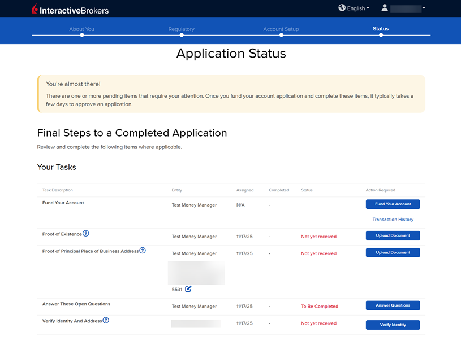Go to the About You step
461x350 pixels.
(81, 29)
